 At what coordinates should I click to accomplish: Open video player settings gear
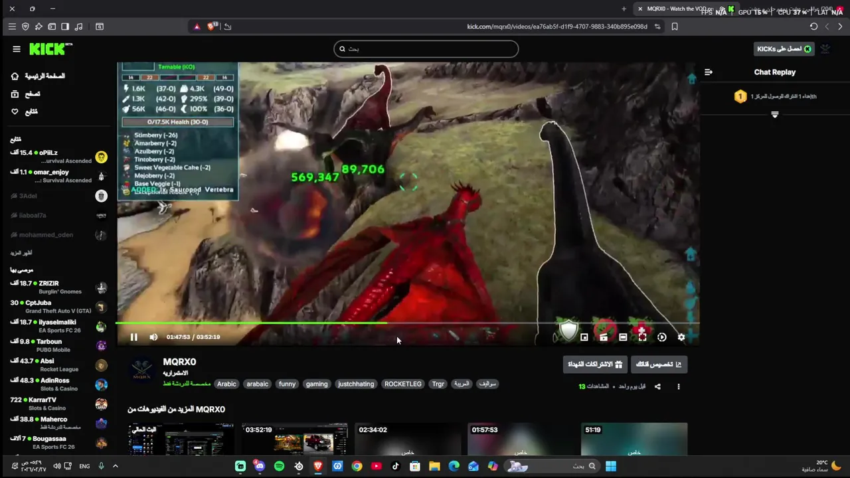coord(681,337)
